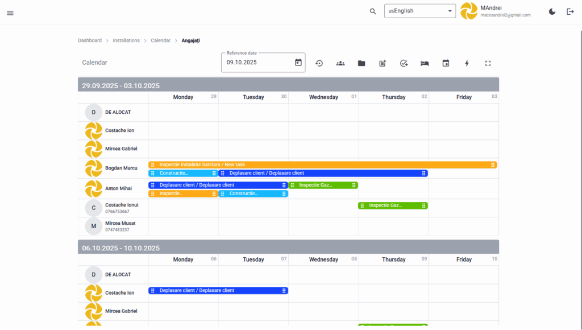Viewport: 582px width, 330px height.
Task: Open the Reference date picker calendar icon
Action: [298, 63]
